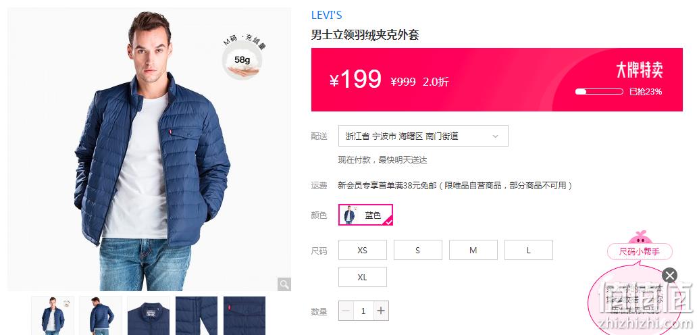Click the magnifier zoom icon on product image

point(284,284)
